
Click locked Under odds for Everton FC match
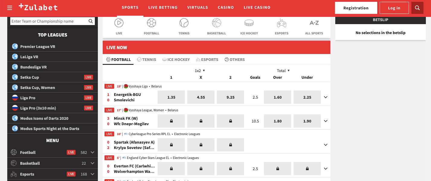(307, 169)
